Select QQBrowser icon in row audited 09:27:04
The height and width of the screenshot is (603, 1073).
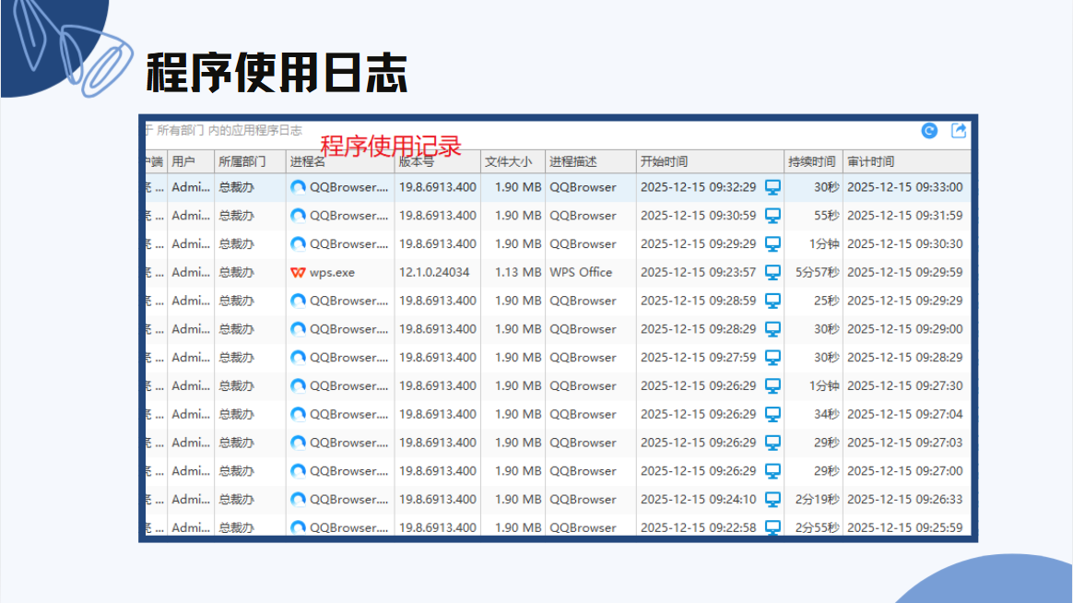point(298,414)
